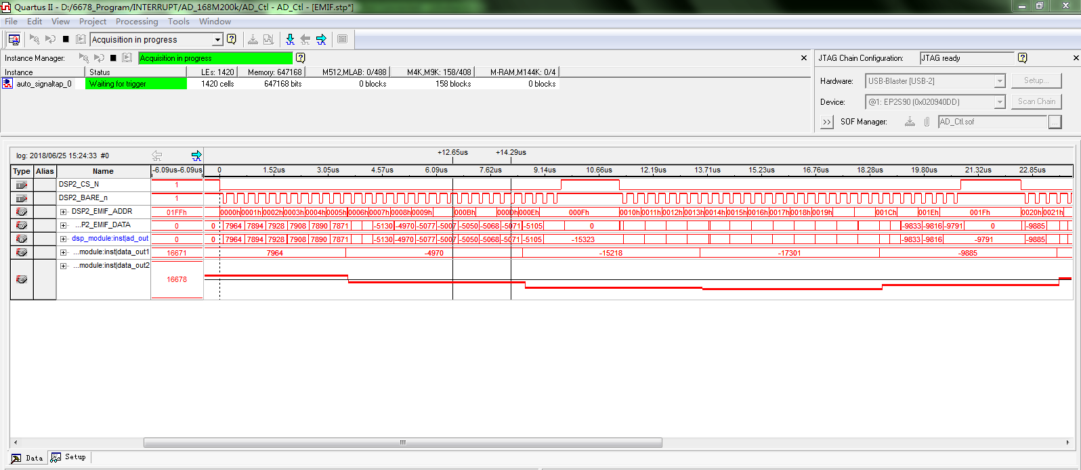Click the Instance Manager Read Data icon

[127, 58]
